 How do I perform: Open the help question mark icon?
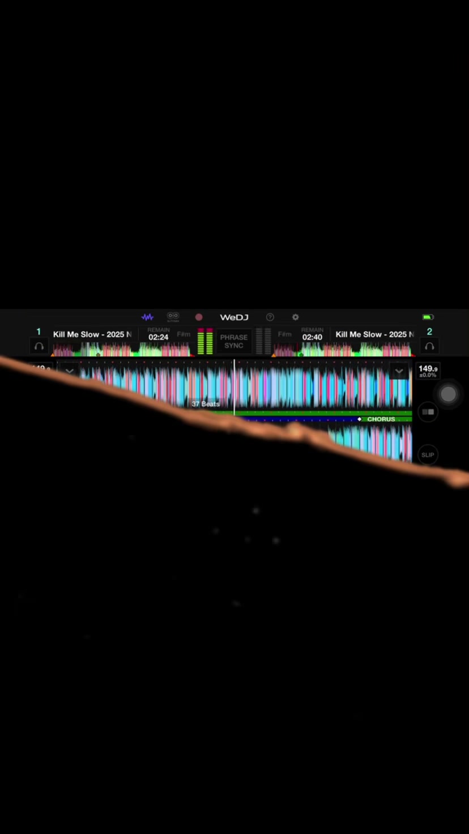270,317
